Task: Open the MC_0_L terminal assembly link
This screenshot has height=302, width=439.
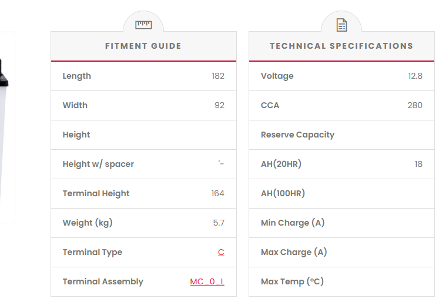Action: 207,281
